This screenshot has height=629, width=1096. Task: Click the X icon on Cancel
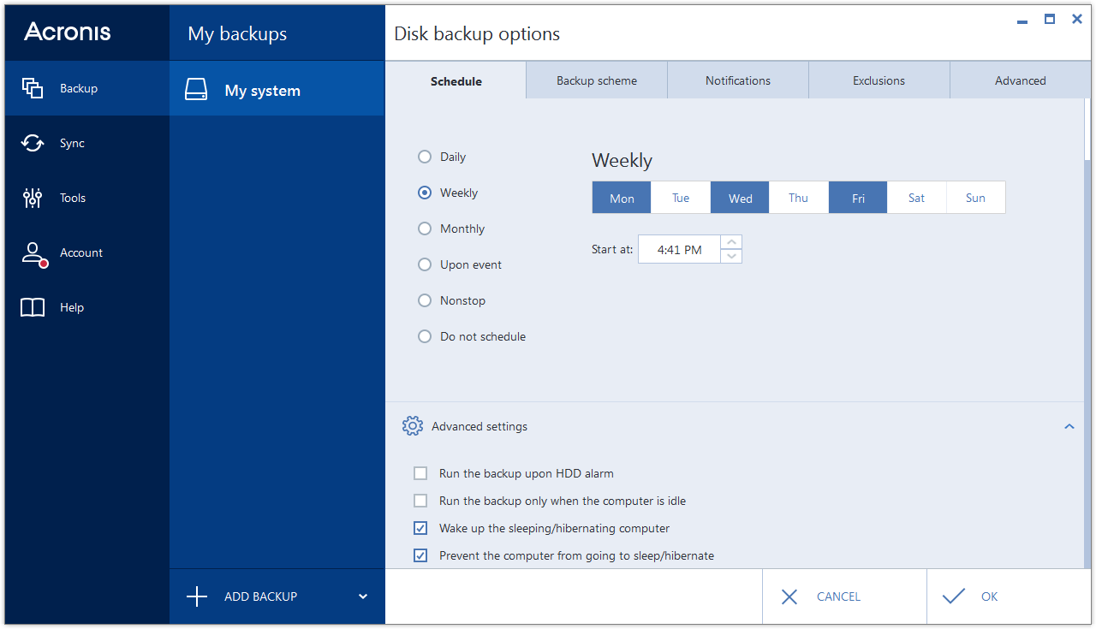(789, 596)
